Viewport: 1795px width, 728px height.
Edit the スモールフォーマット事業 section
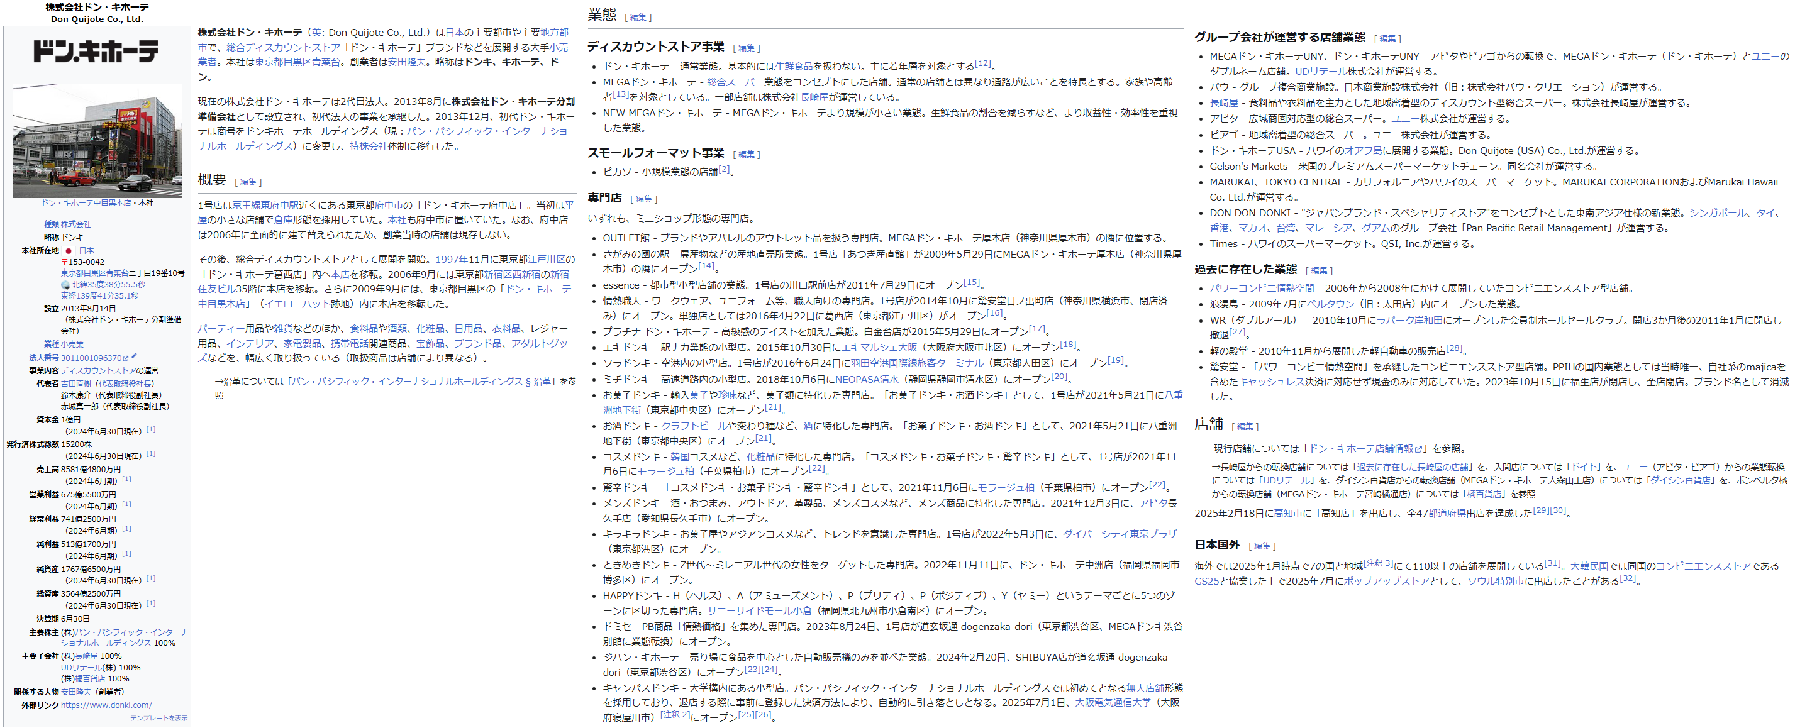(x=747, y=155)
